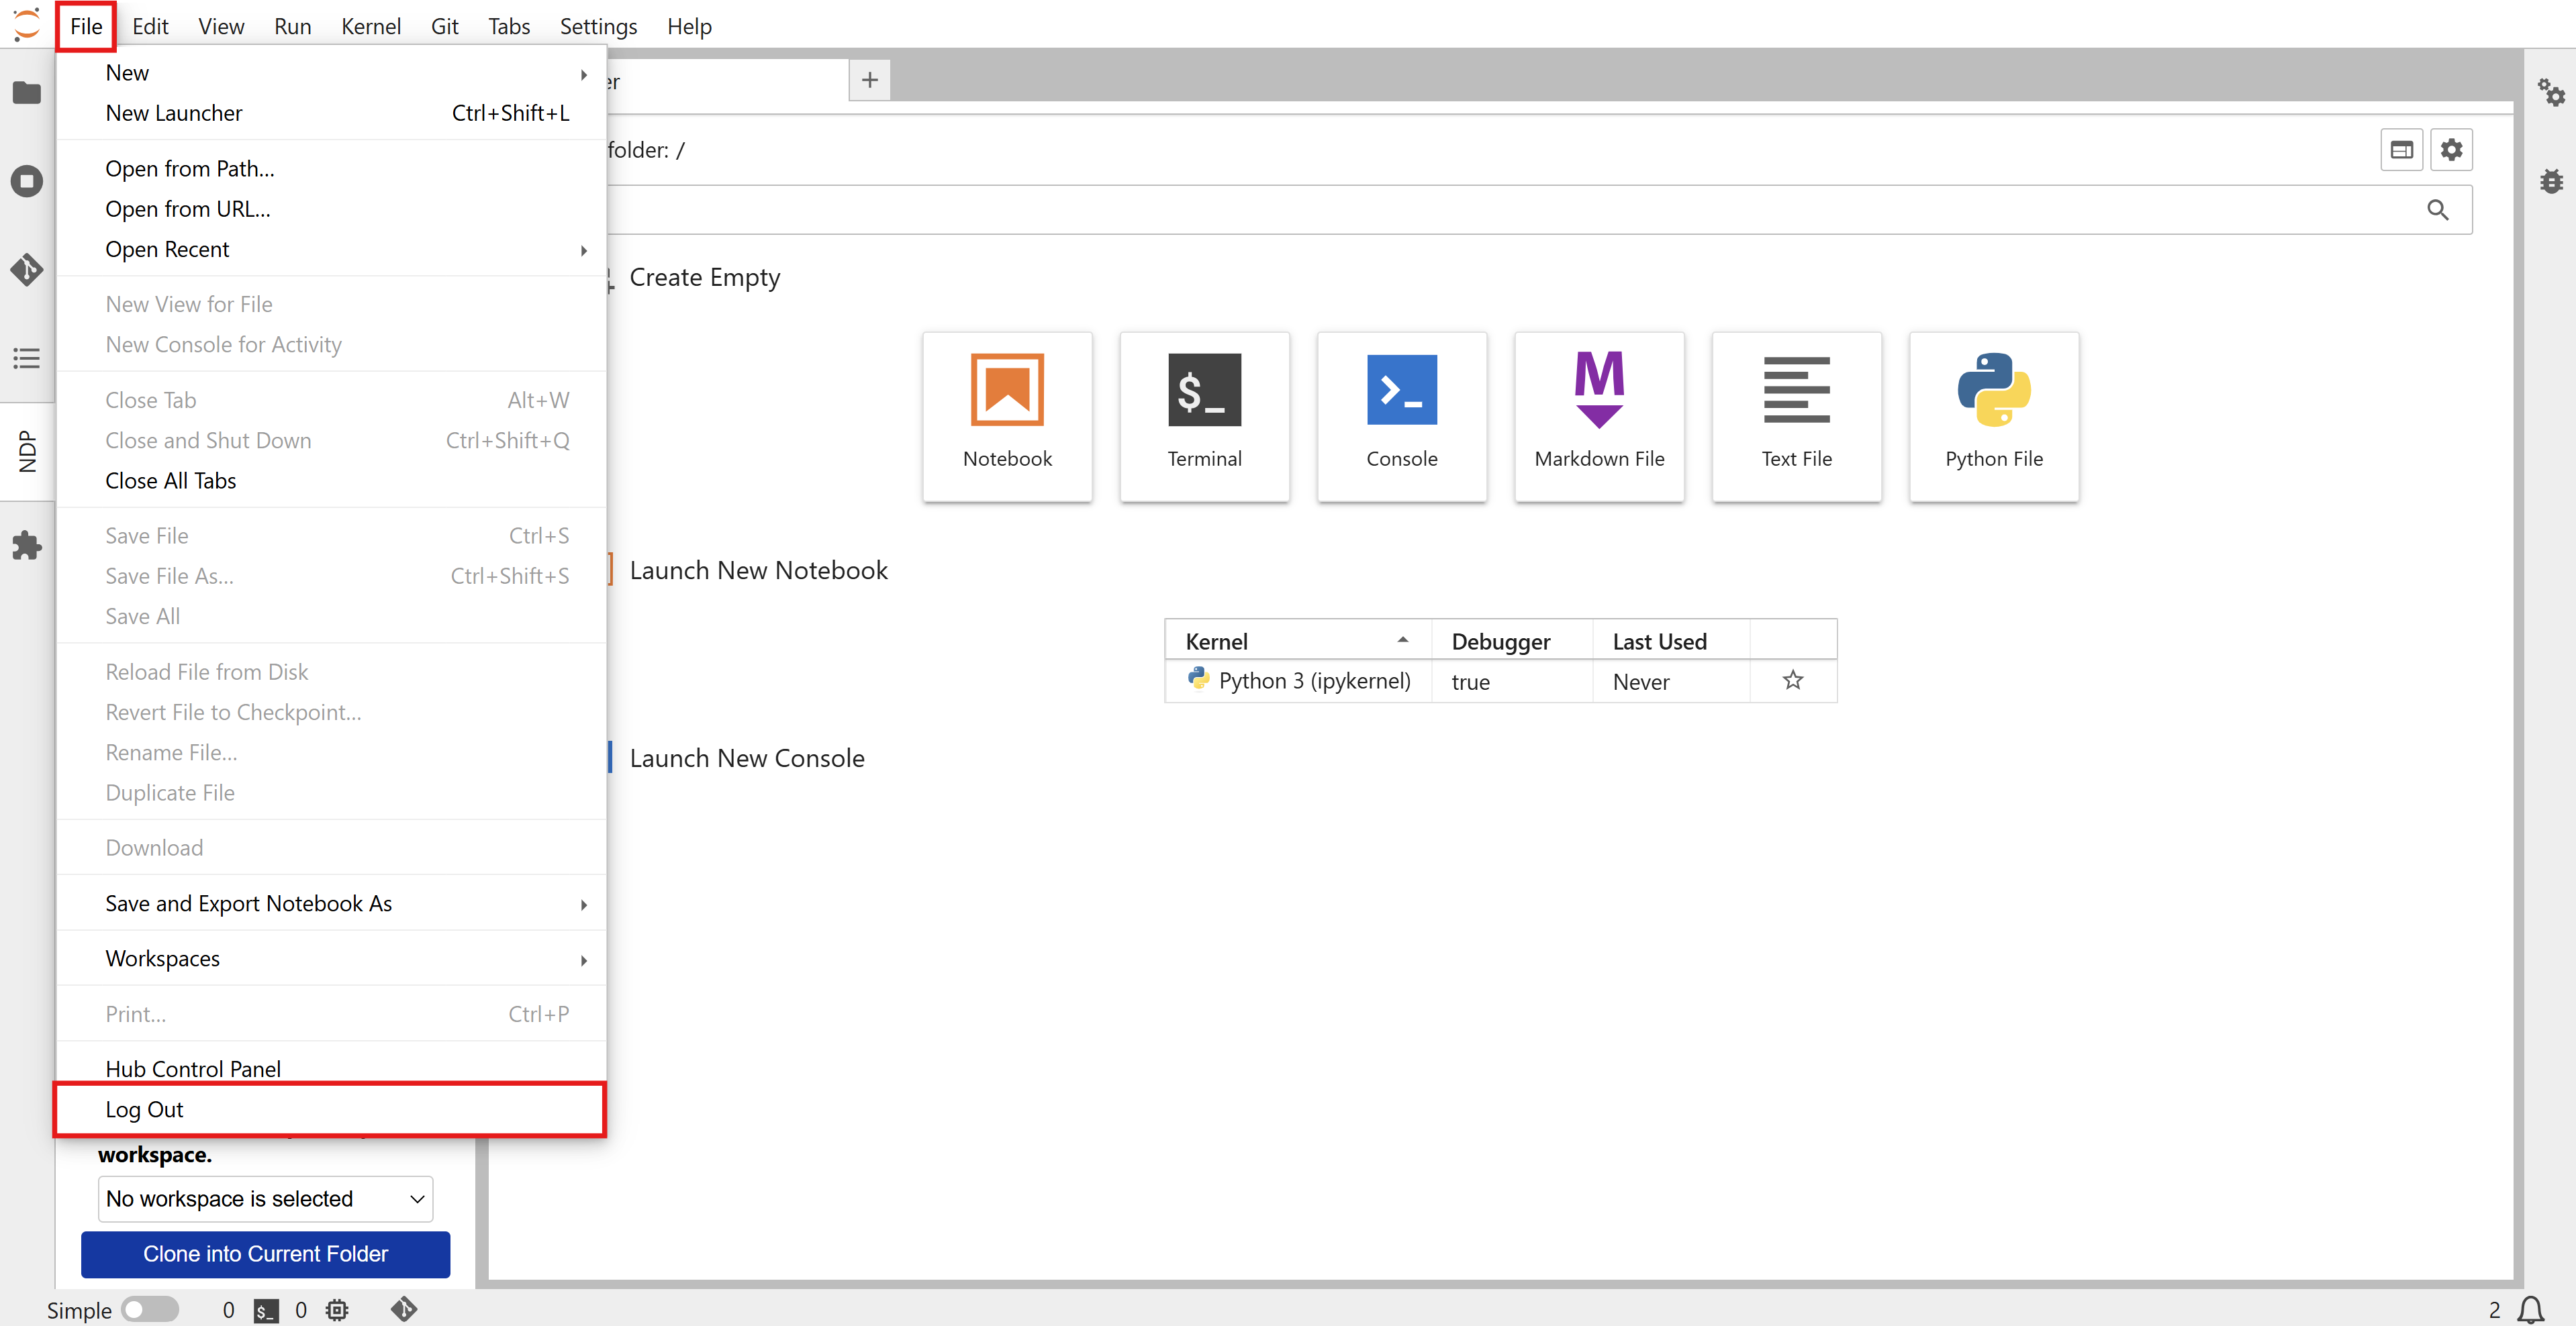Click Clone into Current Folder button
Viewport: 2576px width, 1326px height.
click(265, 1253)
